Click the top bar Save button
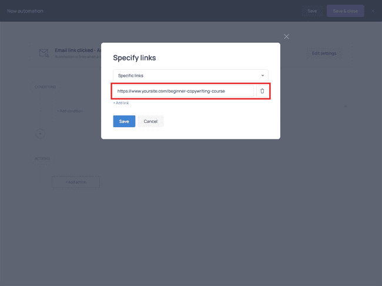Image resolution: width=382 pixels, height=286 pixels. coord(312,11)
